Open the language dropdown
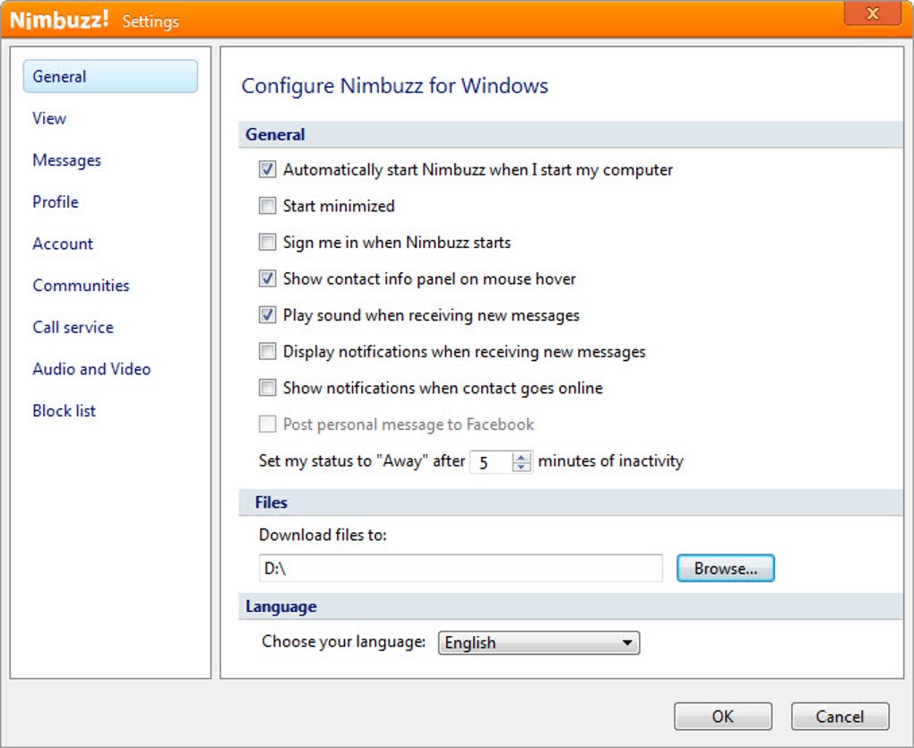 pos(539,642)
